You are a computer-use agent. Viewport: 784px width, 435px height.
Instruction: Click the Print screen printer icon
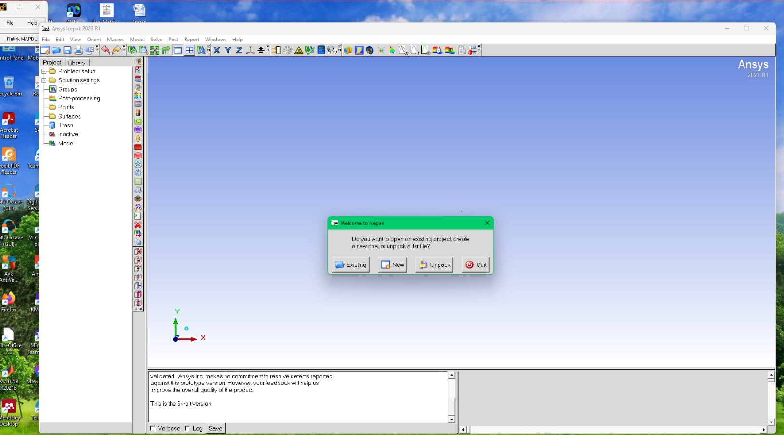point(79,50)
